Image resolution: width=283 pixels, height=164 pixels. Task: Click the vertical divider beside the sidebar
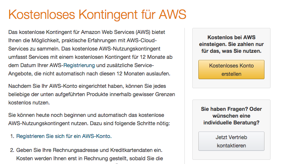click(185, 94)
